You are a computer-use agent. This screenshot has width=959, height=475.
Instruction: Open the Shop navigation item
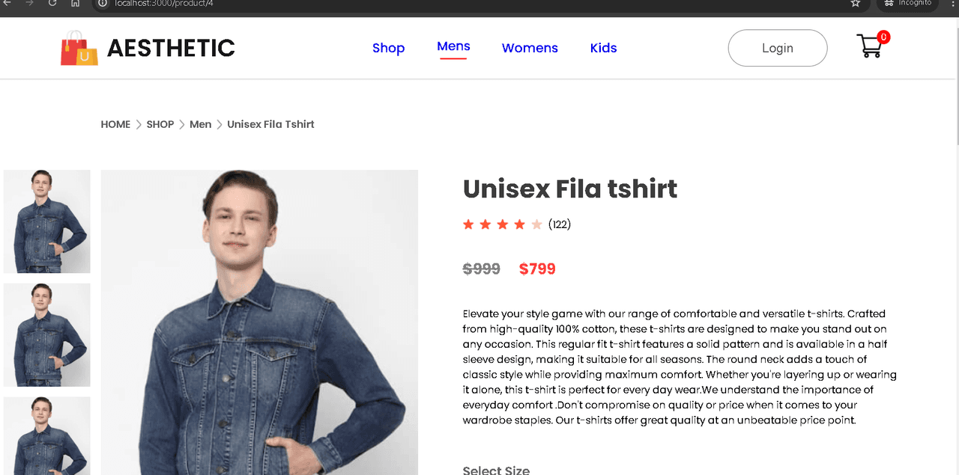click(x=388, y=48)
